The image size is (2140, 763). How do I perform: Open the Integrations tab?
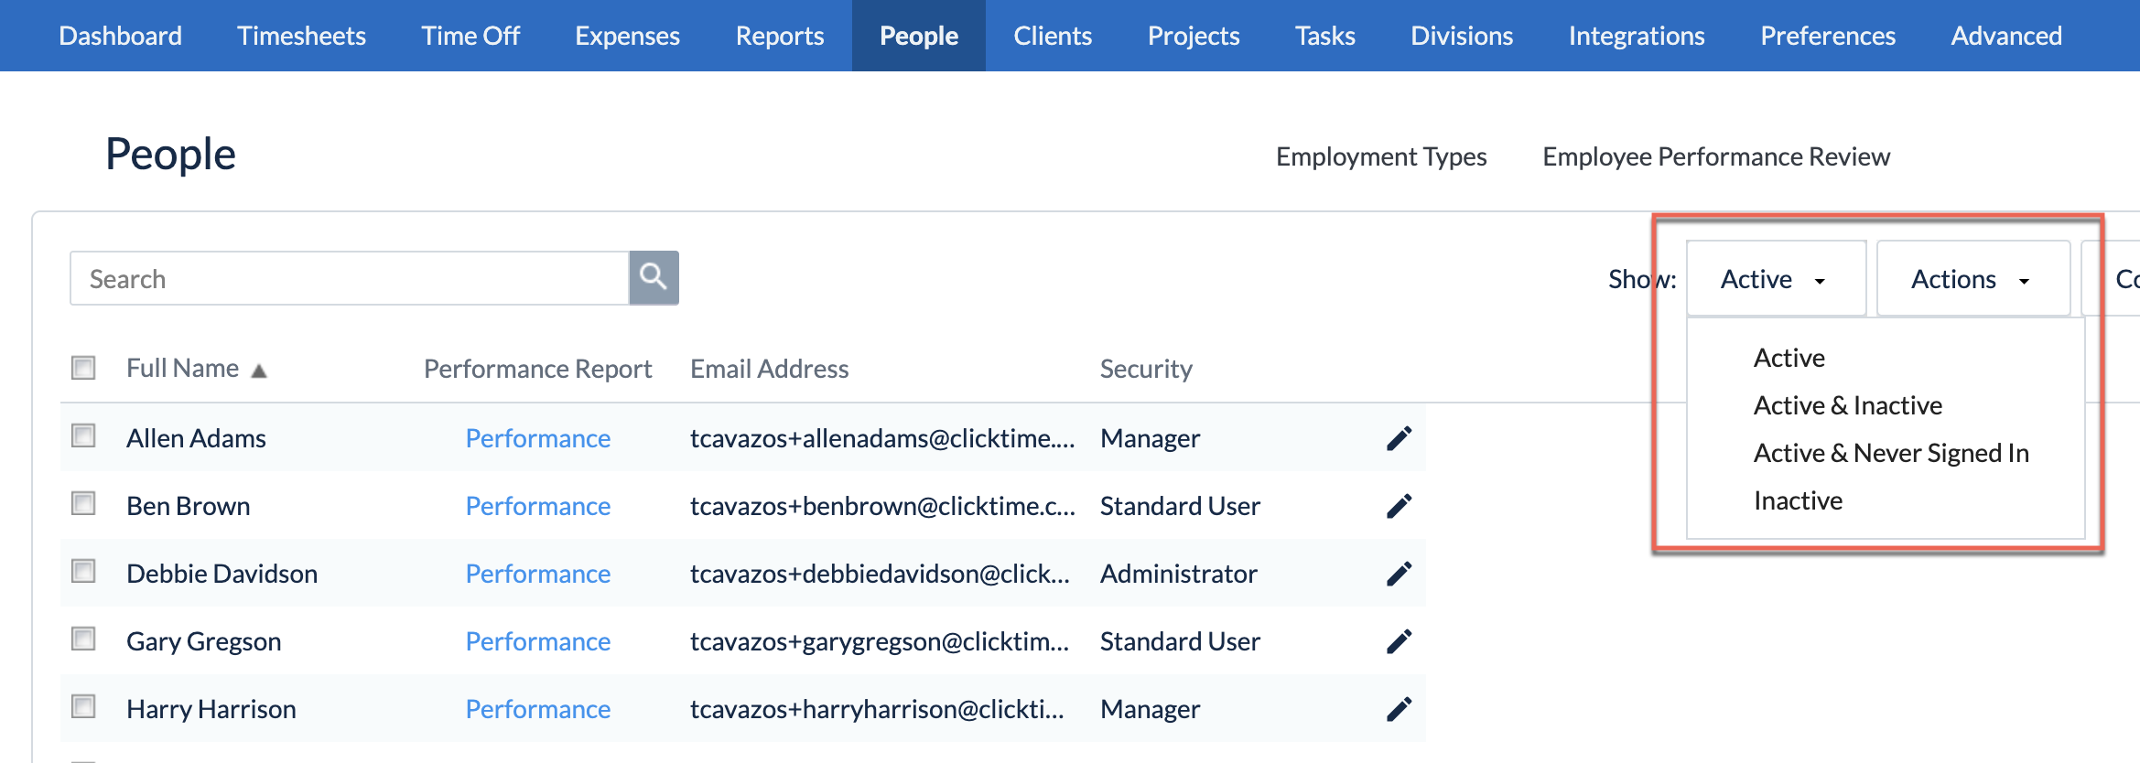(x=1637, y=36)
